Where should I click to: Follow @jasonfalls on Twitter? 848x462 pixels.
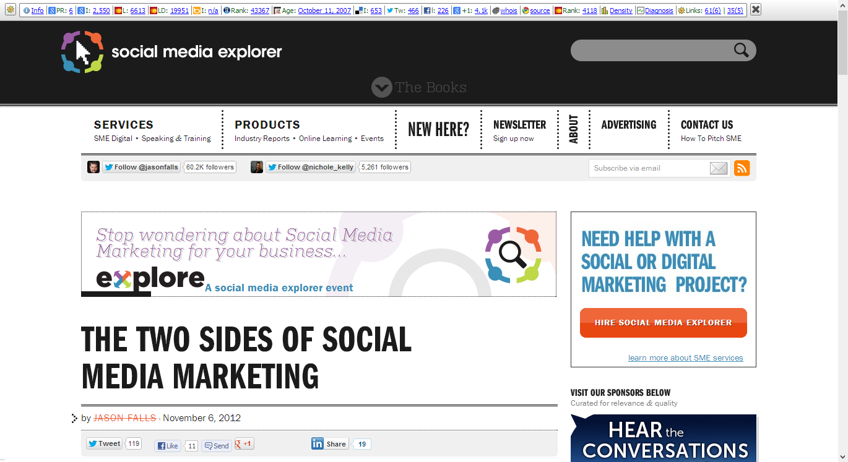pyautogui.click(x=142, y=167)
